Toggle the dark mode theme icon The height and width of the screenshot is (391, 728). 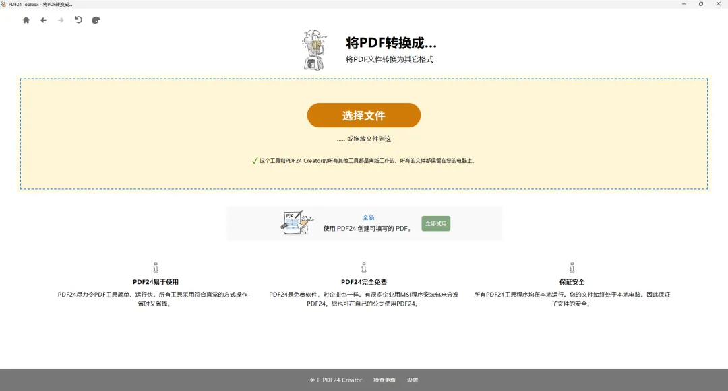[96, 20]
